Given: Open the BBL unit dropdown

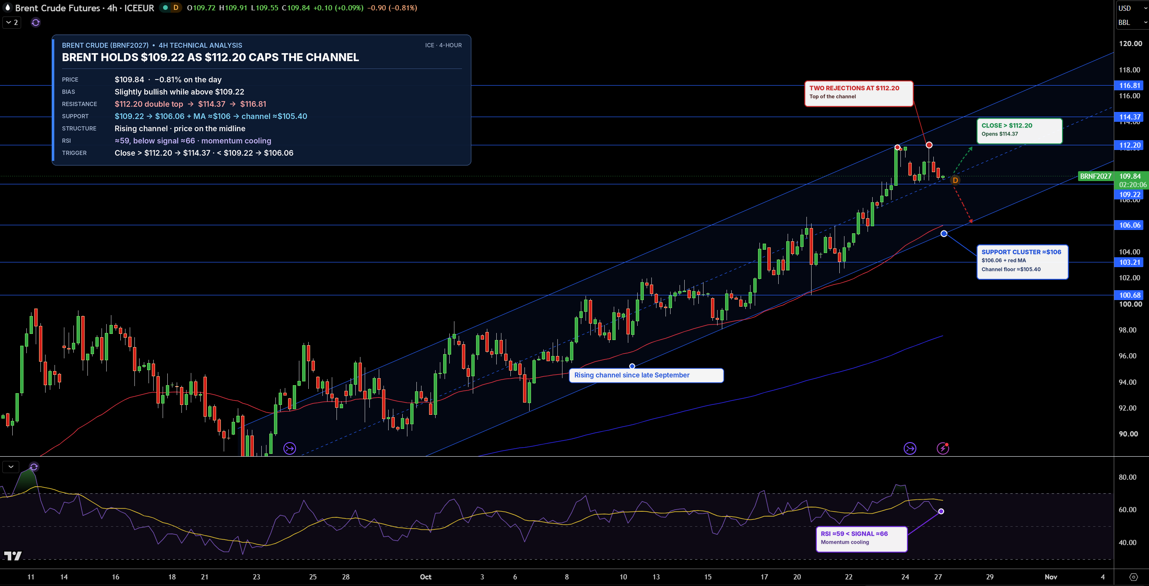Looking at the screenshot, I should coord(1132,22).
